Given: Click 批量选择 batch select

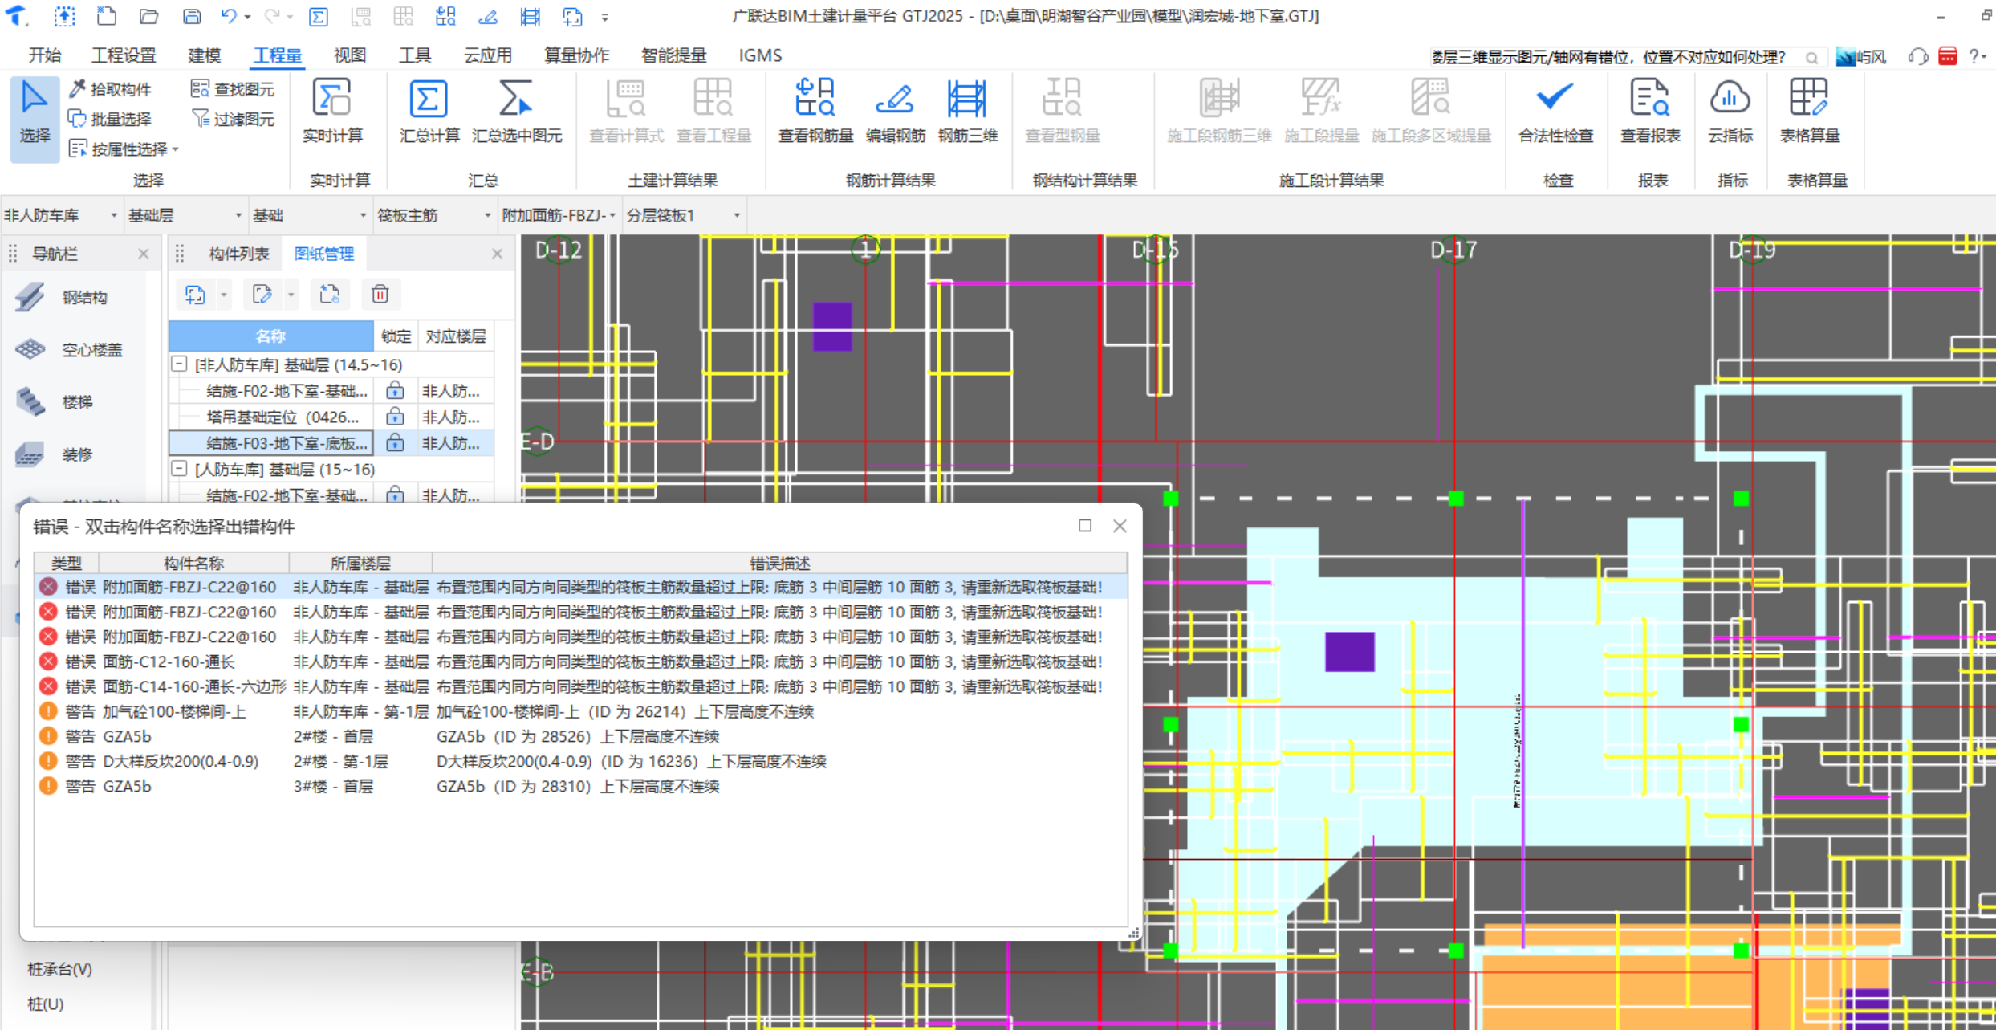Looking at the screenshot, I should tap(111, 119).
